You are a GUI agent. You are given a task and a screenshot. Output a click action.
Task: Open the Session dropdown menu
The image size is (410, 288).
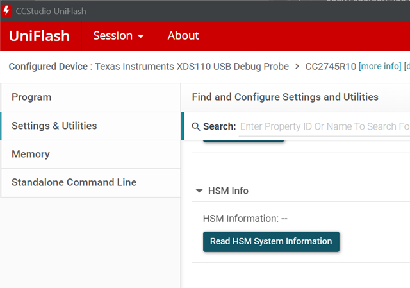(x=119, y=36)
